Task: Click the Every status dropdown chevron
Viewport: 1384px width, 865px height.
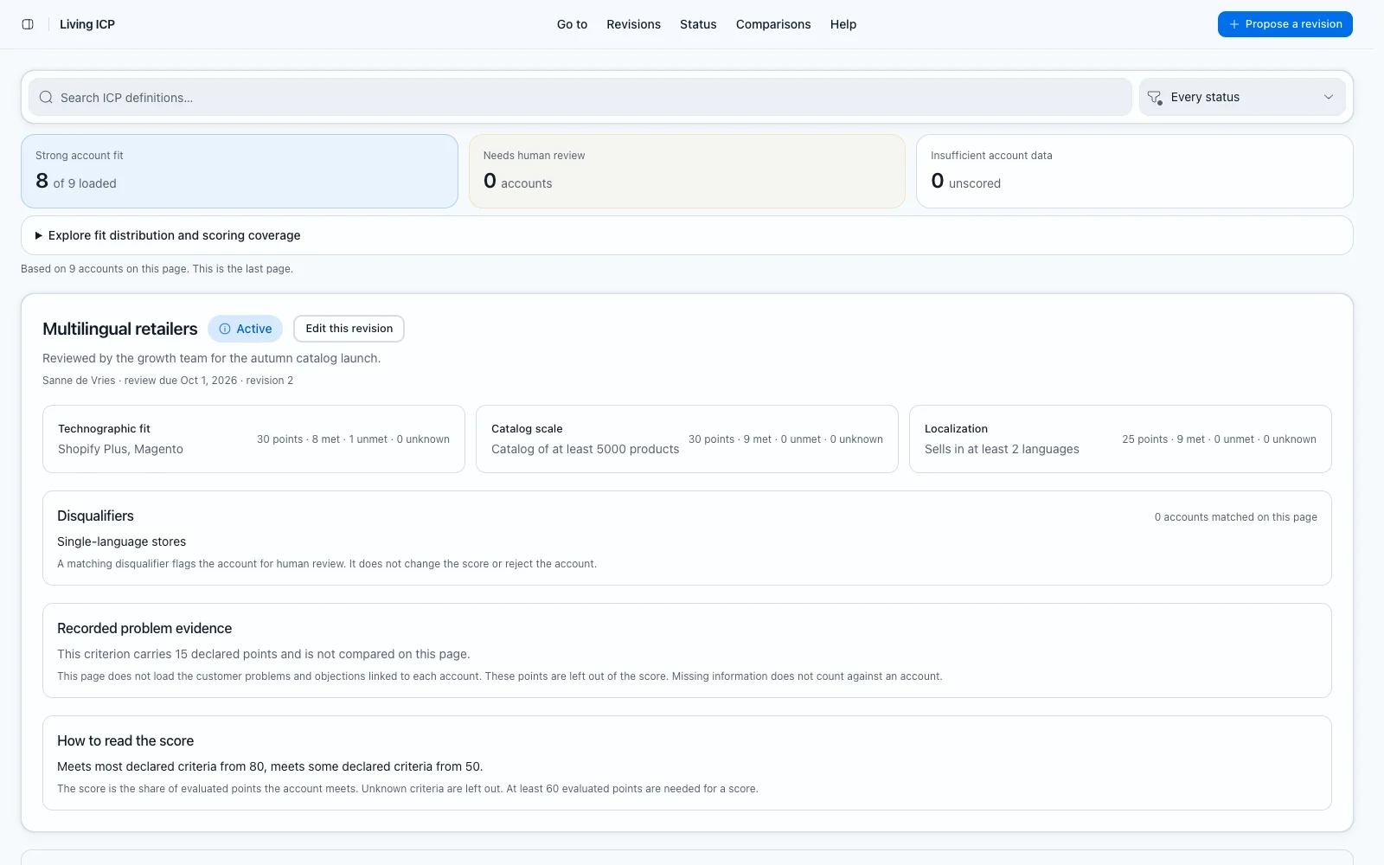Action: pos(1329,97)
